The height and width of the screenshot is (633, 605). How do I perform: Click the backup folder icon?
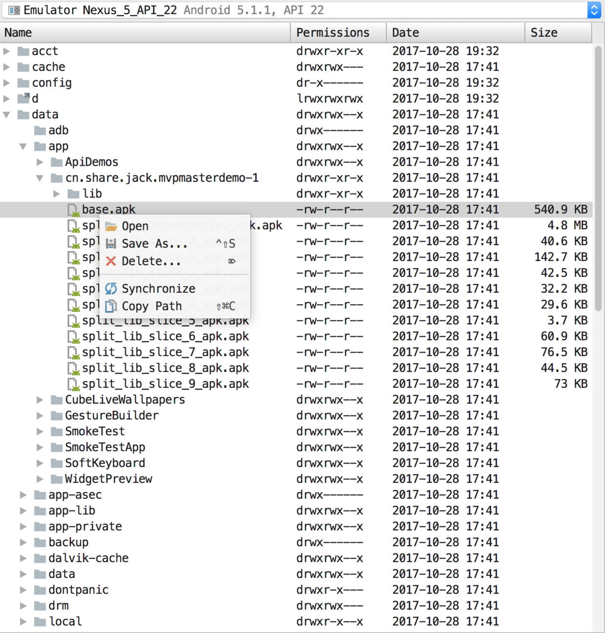40,542
